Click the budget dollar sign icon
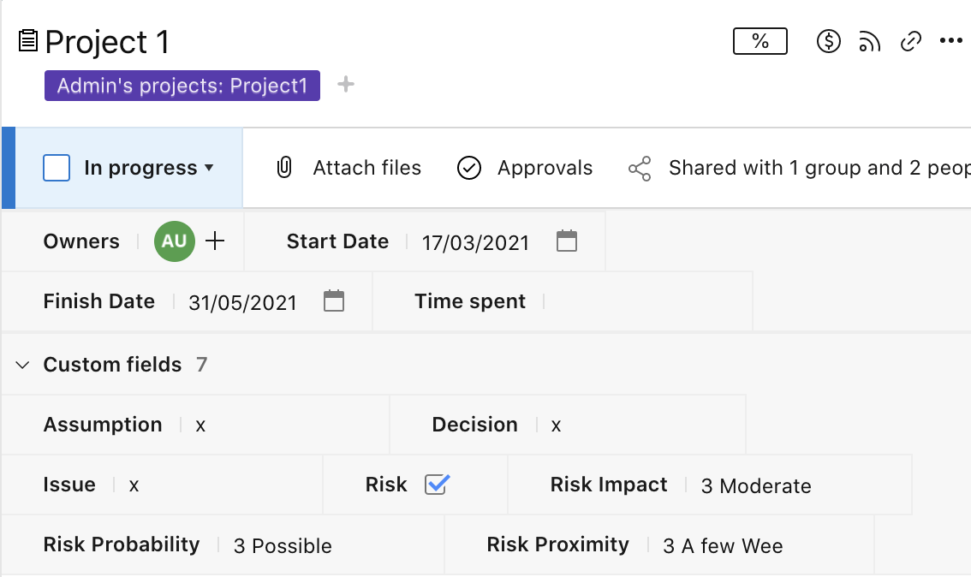 pos(828,41)
